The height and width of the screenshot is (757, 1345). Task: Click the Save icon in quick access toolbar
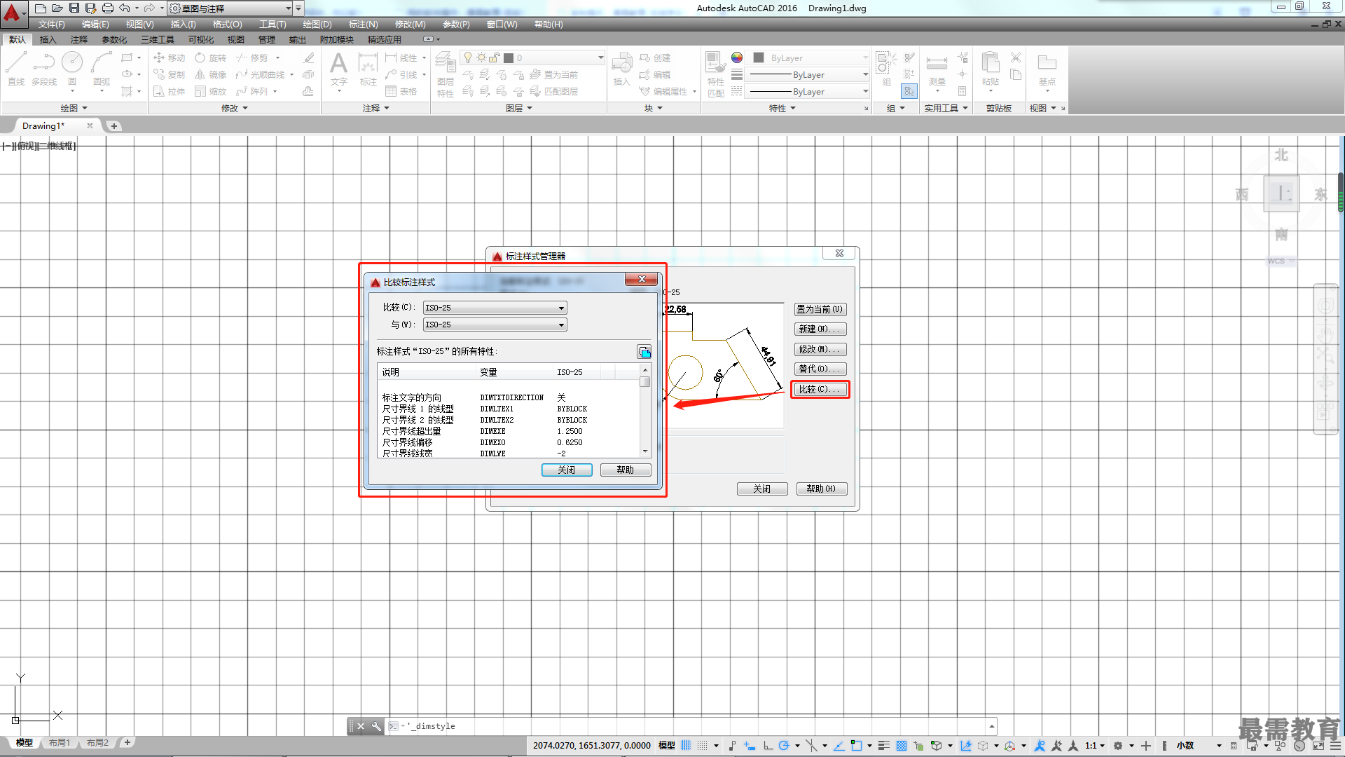pos(74,8)
